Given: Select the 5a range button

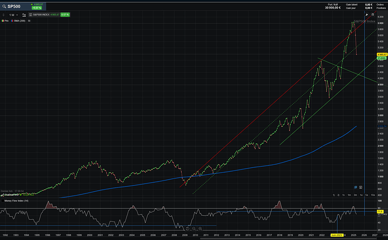Looking at the screenshot, I should pyautogui.click(x=367, y=195).
